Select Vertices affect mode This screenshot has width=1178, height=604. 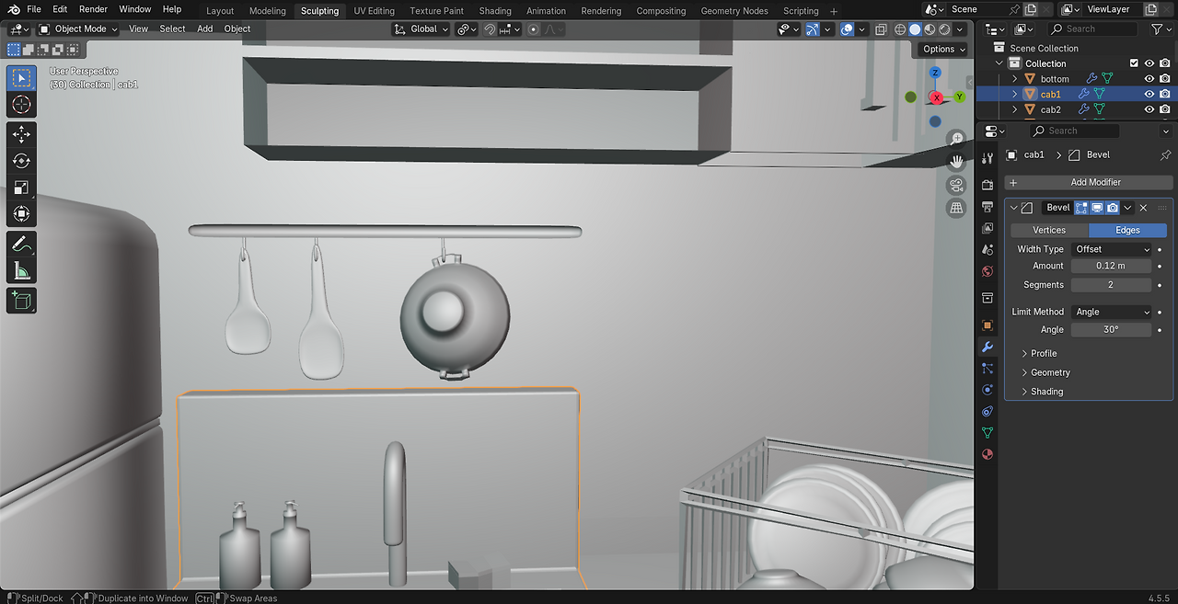pyautogui.click(x=1049, y=230)
